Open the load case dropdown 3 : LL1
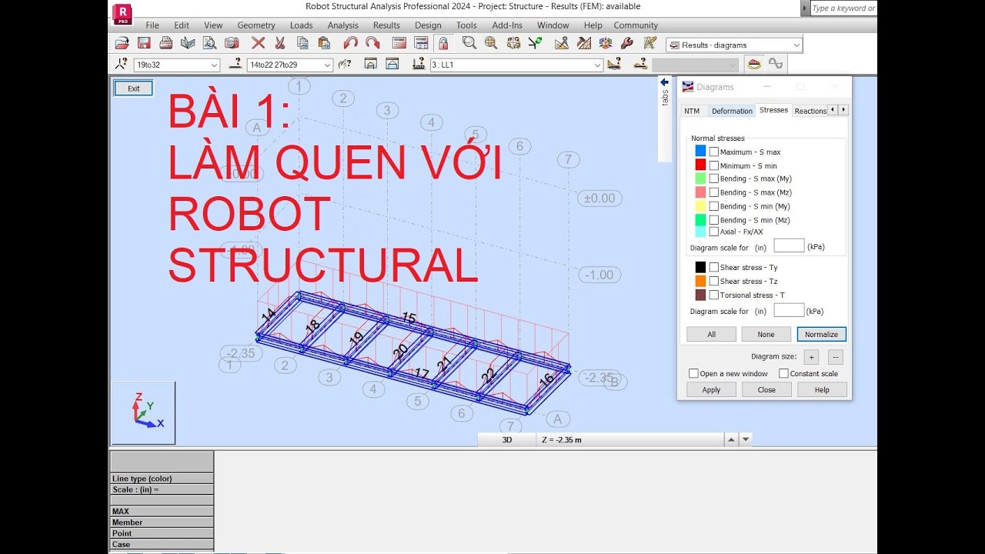The width and height of the screenshot is (985, 554). point(597,65)
